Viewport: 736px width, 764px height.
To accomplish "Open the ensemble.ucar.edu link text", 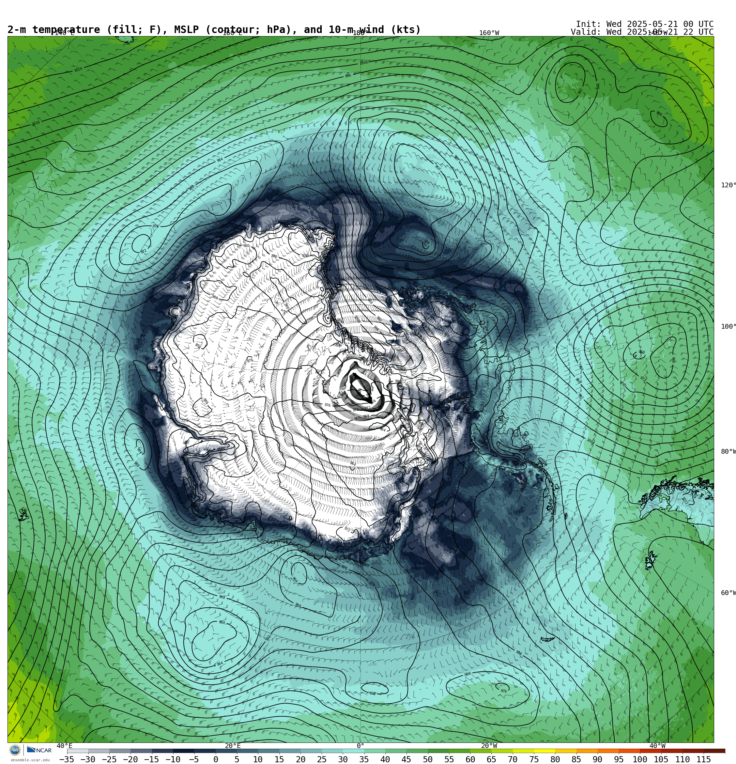I will [x=30, y=760].
